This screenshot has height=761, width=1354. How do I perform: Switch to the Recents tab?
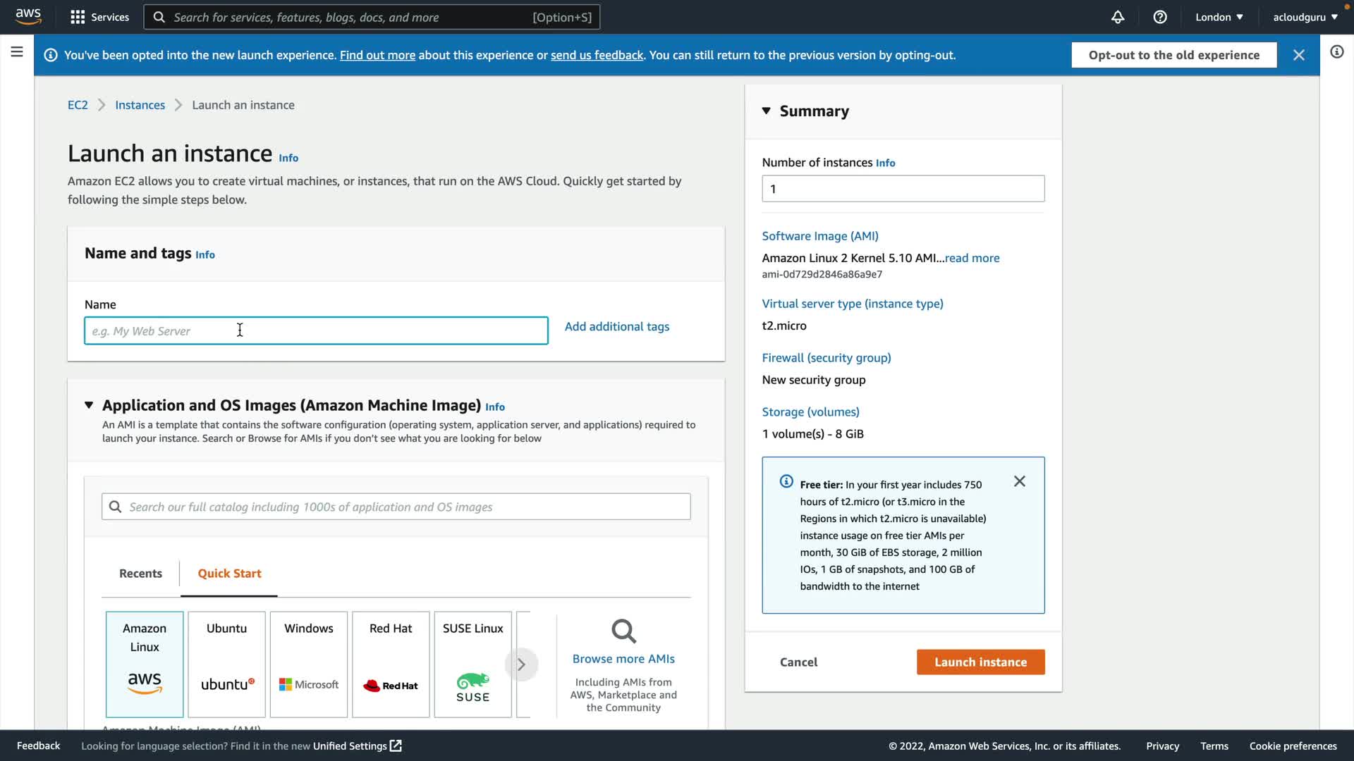pyautogui.click(x=140, y=574)
